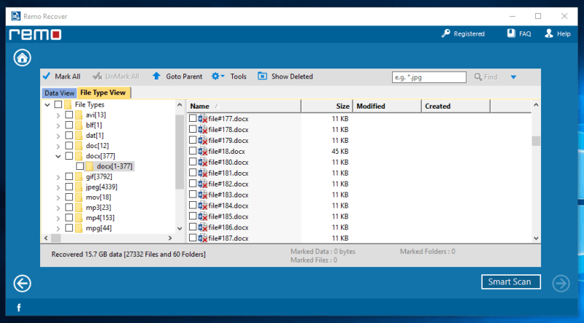This screenshot has height=323, width=584.
Task: Click the Find magnifier icon
Action: coord(478,77)
